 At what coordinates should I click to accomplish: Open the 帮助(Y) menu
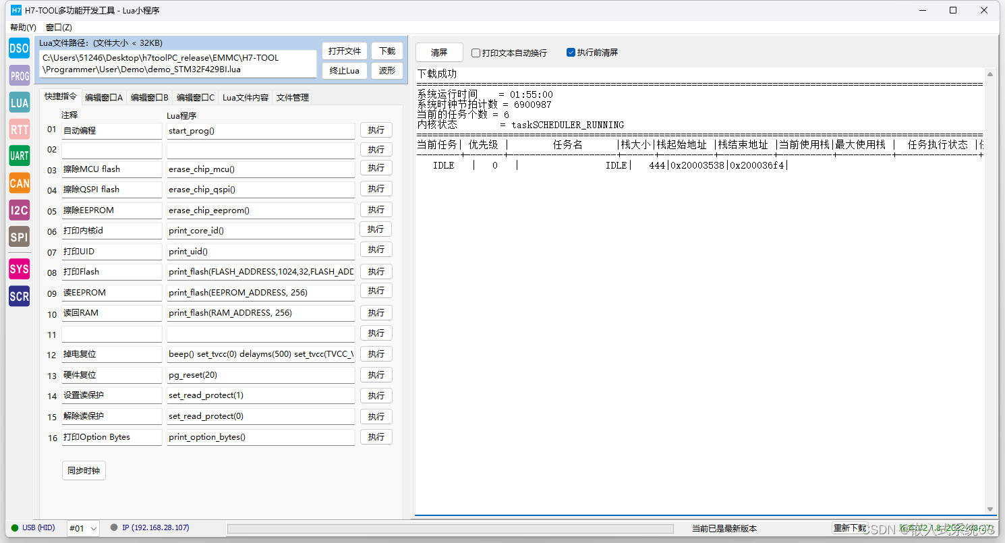pyautogui.click(x=23, y=28)
